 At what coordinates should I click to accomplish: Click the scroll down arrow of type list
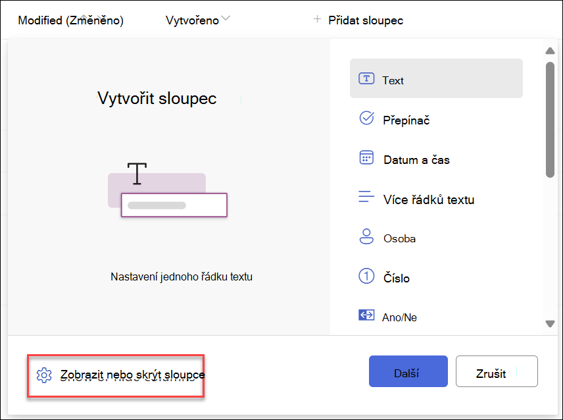(550, 324)
